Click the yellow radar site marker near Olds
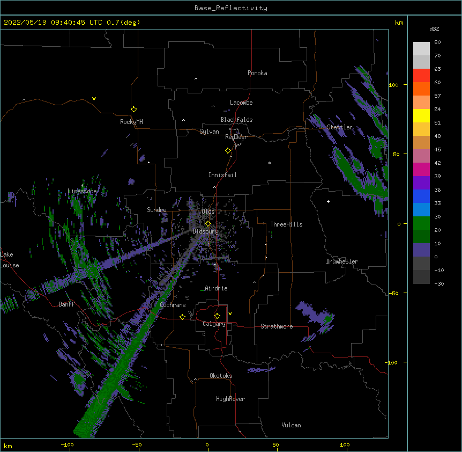This screenshot has width=462, height=452. [208, 224]
